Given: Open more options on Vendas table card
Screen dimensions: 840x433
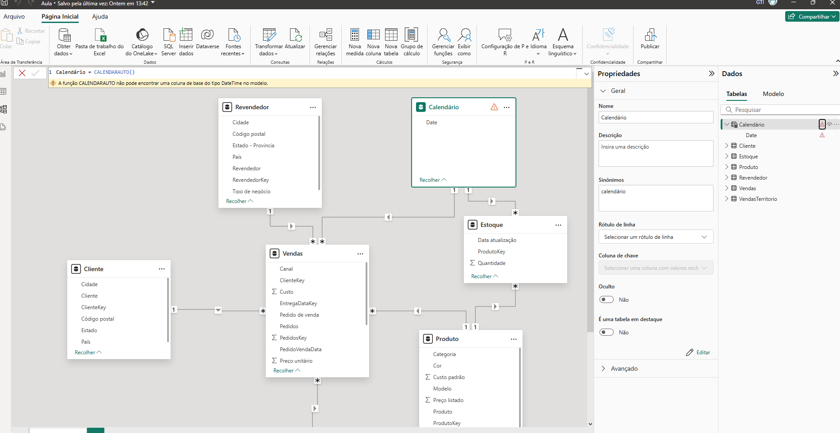Looking at the screenshot, I should pos(360,254).
